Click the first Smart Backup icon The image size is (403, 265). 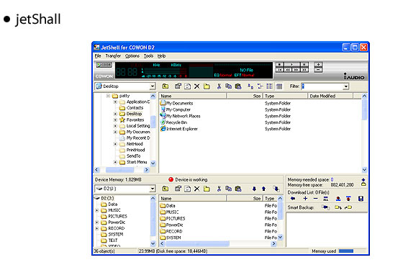[325, 207]
